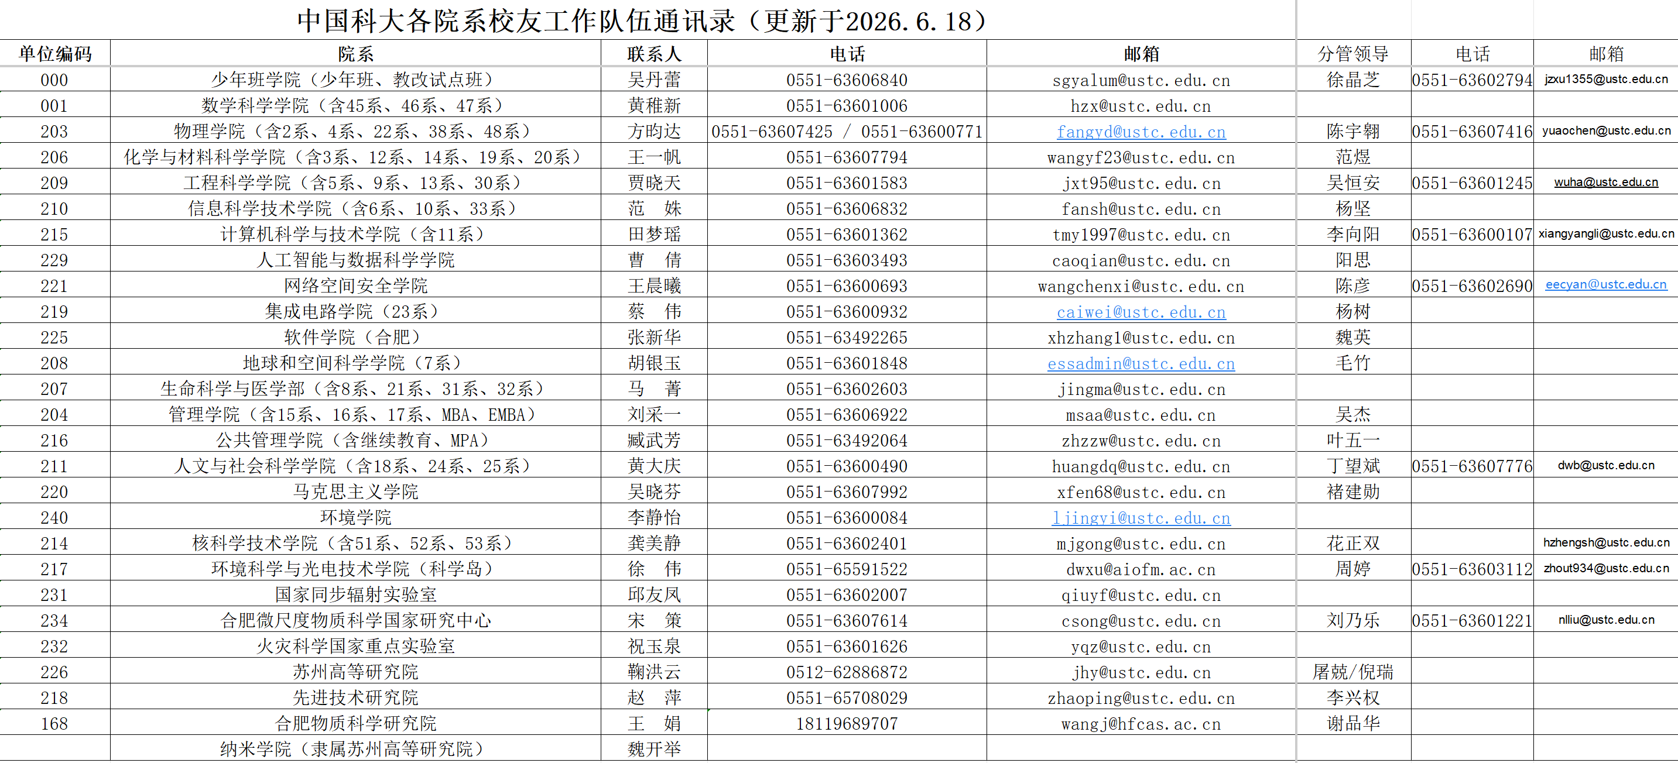Screen dimensions: 1678x763
Task: Select the jzxu1355@ustc.edu.cn cell
Action: [x=1606, y=80]
